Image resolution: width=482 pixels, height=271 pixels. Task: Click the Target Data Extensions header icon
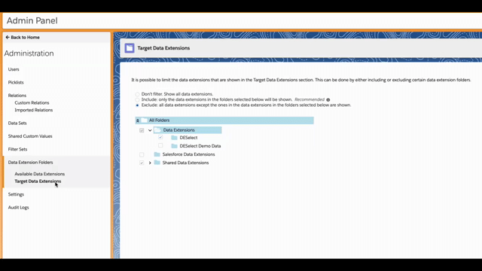coord(130,48)
